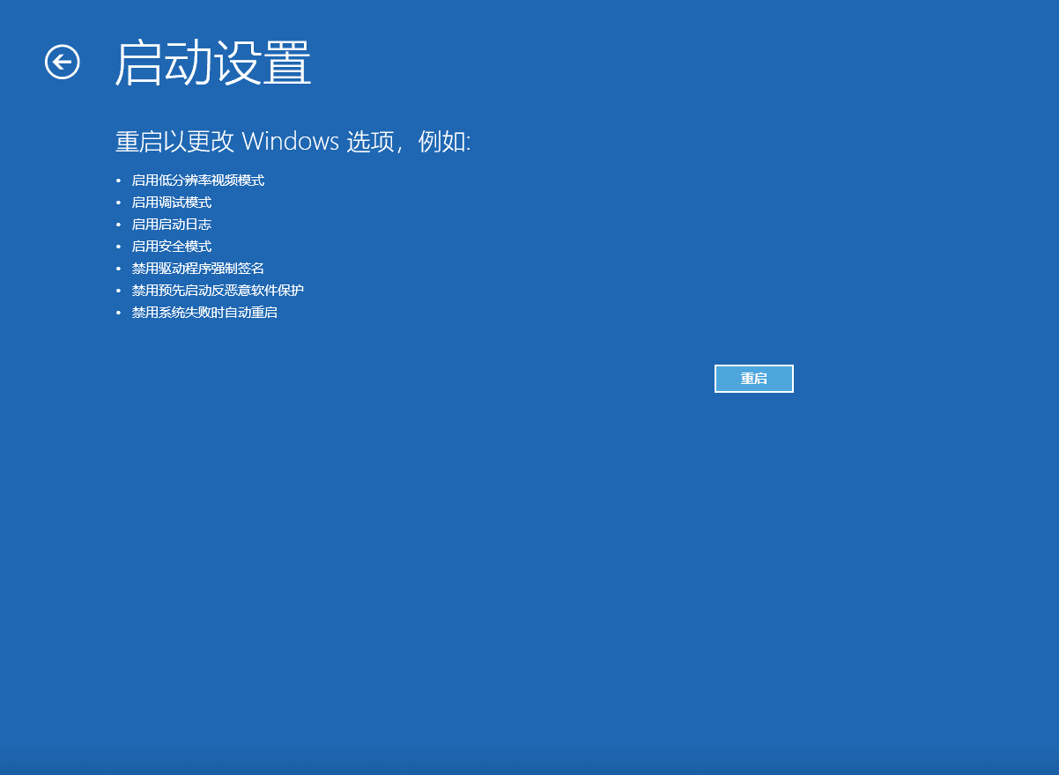Image resolution: width=1059 pixels, height=775 pixels.
Task: Click the 启用启动日志 list item
Action: (172, 225)
